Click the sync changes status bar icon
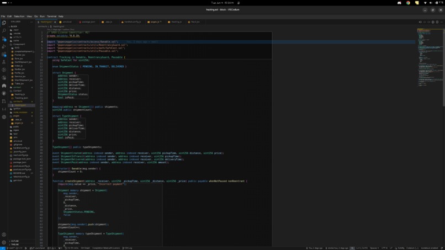Viewport: 445px width, 250px height. pyautogui.click(x=19, y=248)
